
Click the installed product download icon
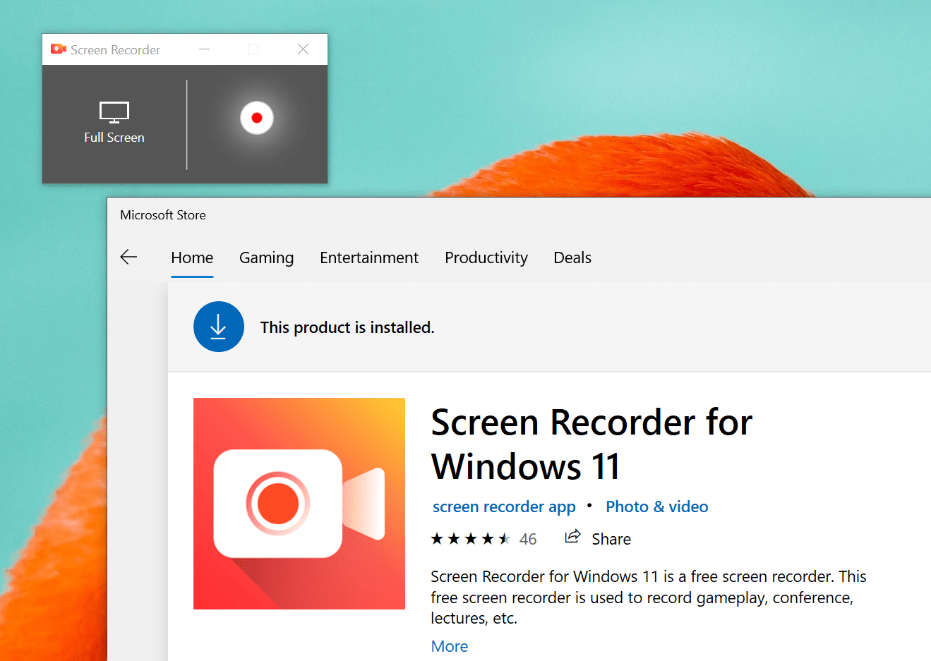[219, 327]
